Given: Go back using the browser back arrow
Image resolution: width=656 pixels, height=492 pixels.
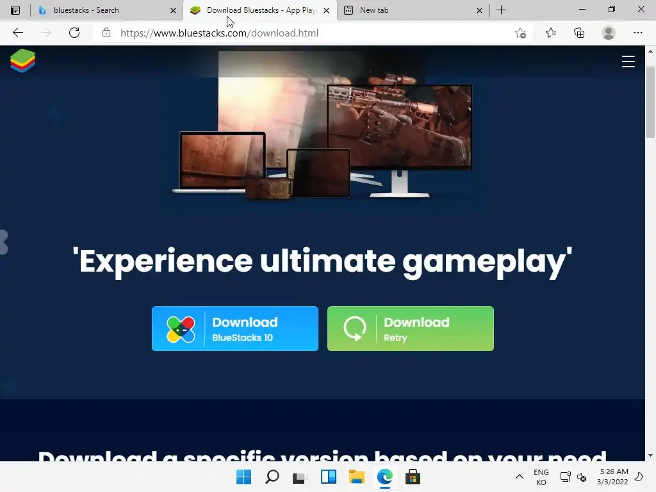Looking at the screenshot, I should point(17,33).
